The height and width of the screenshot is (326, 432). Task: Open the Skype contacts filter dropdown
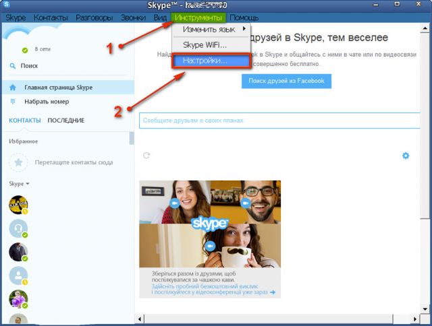point(19,184)
